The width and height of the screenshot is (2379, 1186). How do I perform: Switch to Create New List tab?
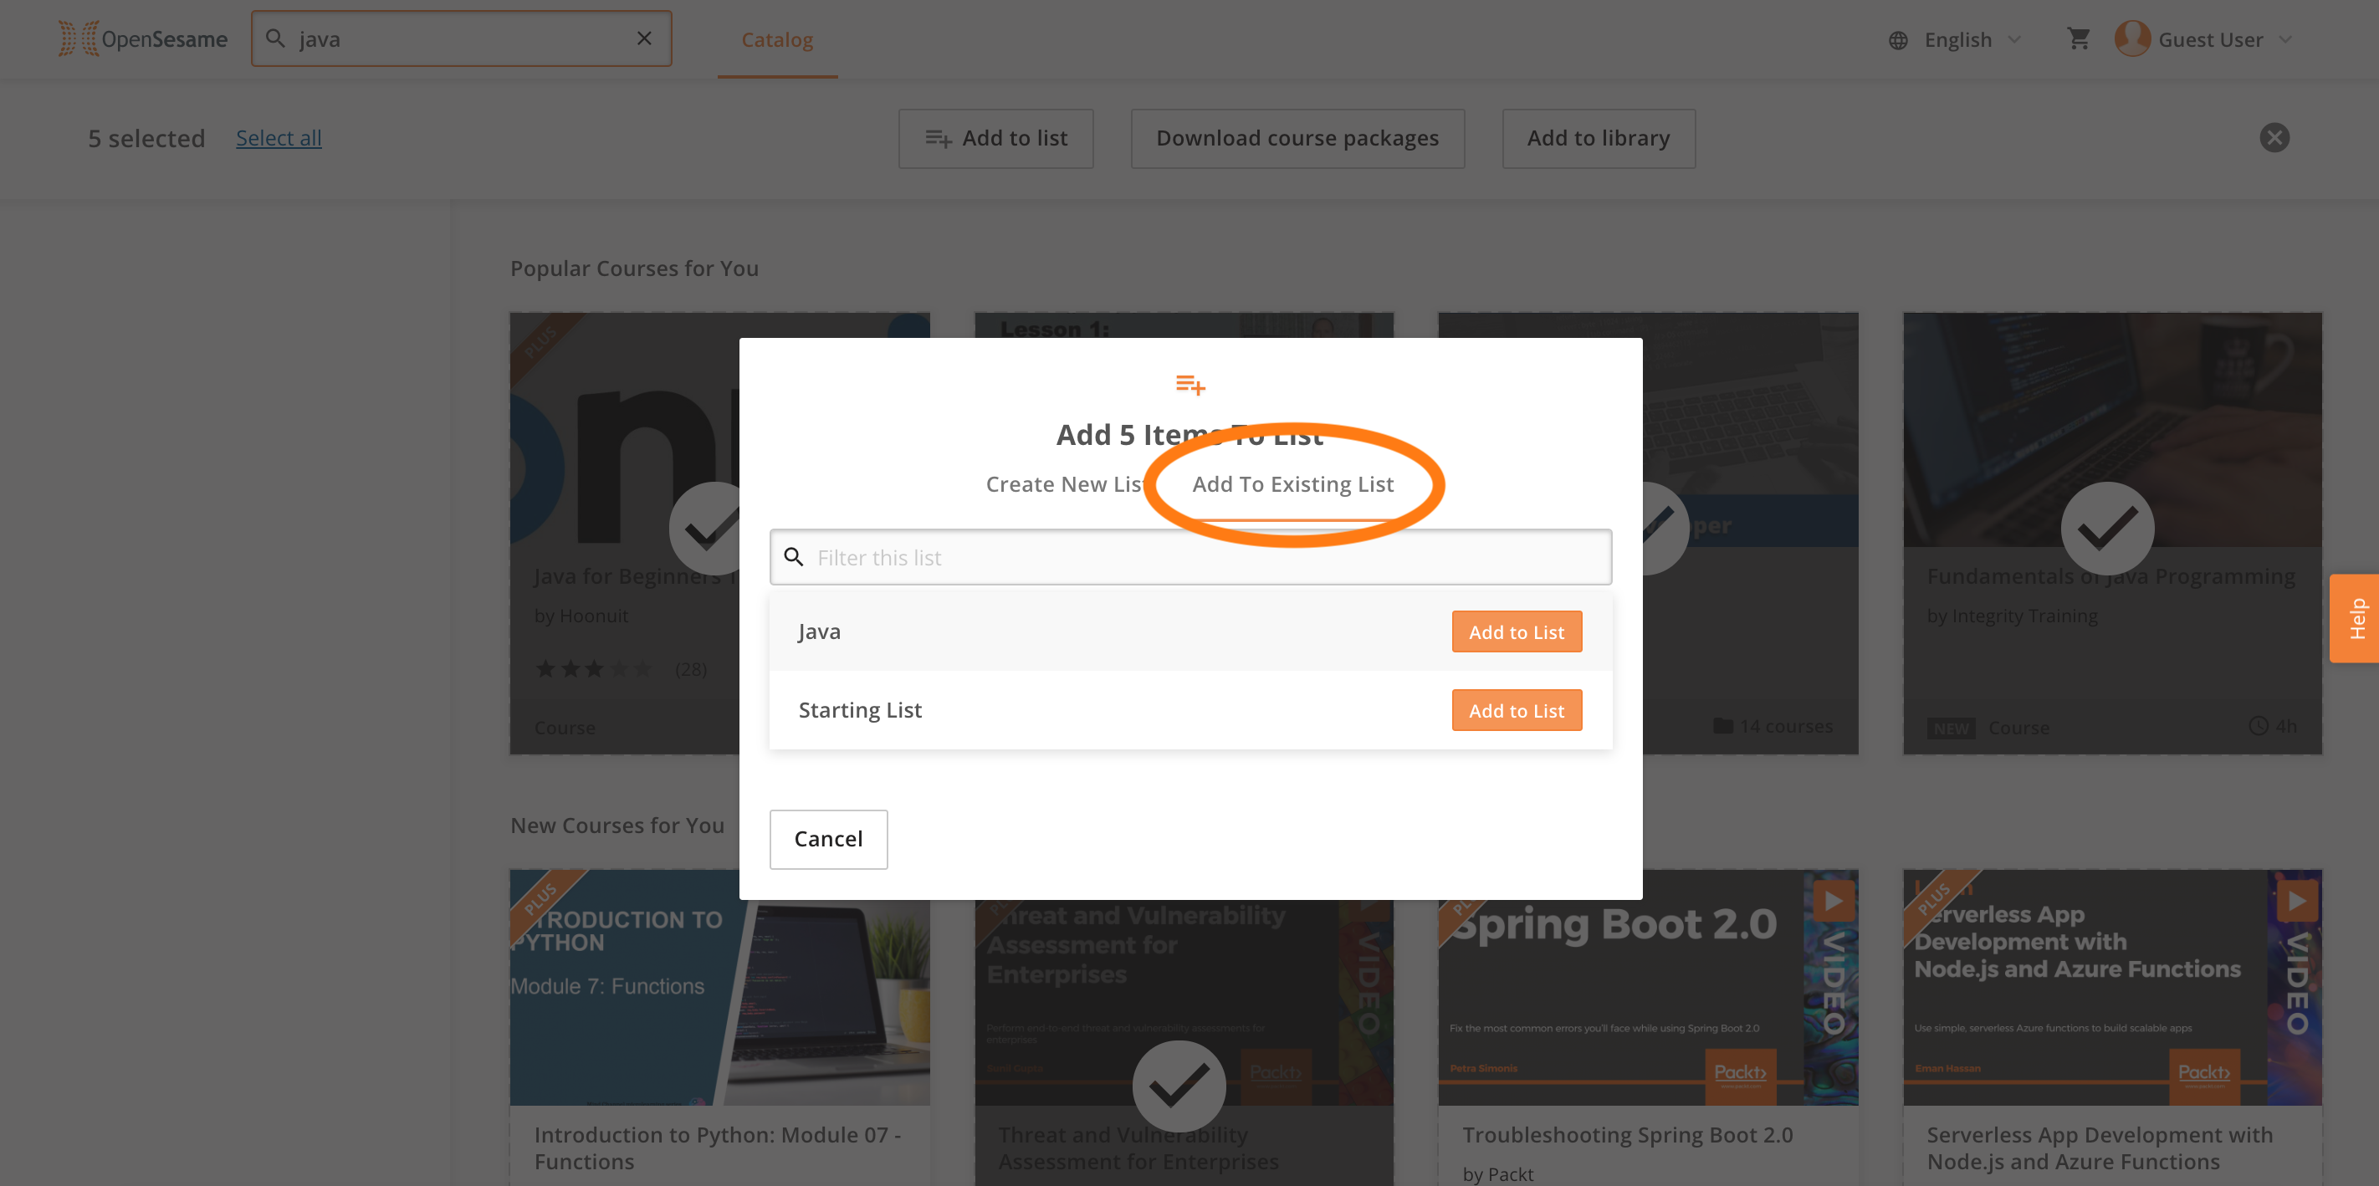pos(1065,484)
